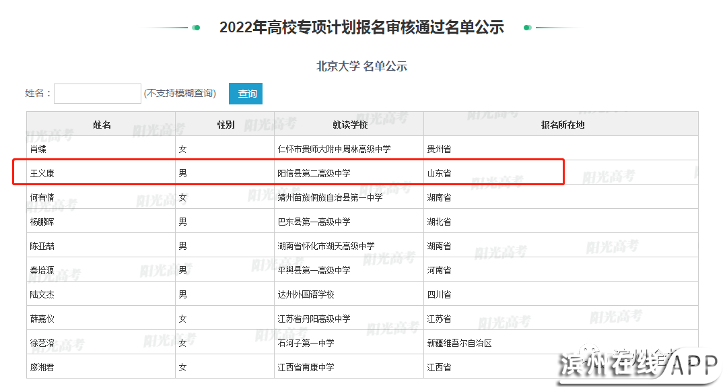
Task: Select the 山东省 location cell
Action: tap(439, 173)
